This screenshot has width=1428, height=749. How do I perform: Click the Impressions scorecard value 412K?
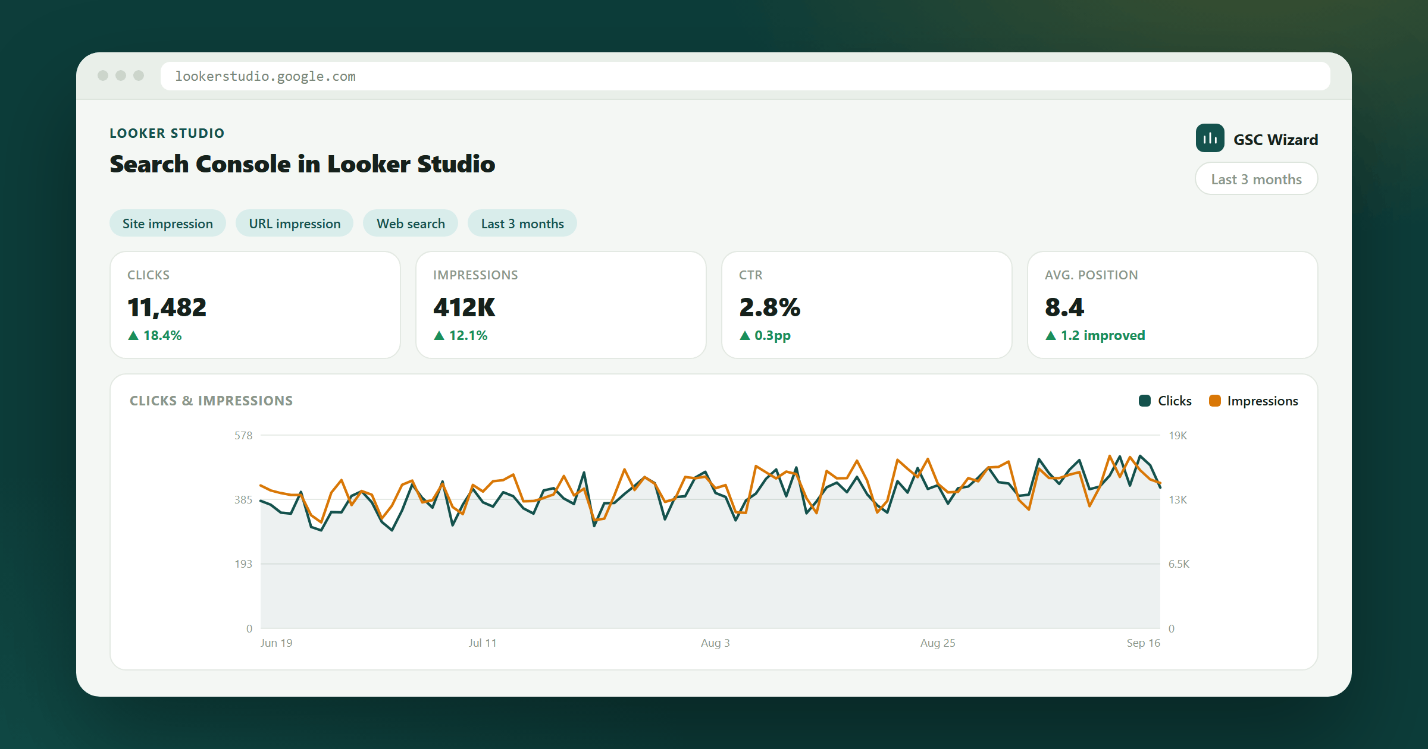pyautogui.click(x=464, y=307)
